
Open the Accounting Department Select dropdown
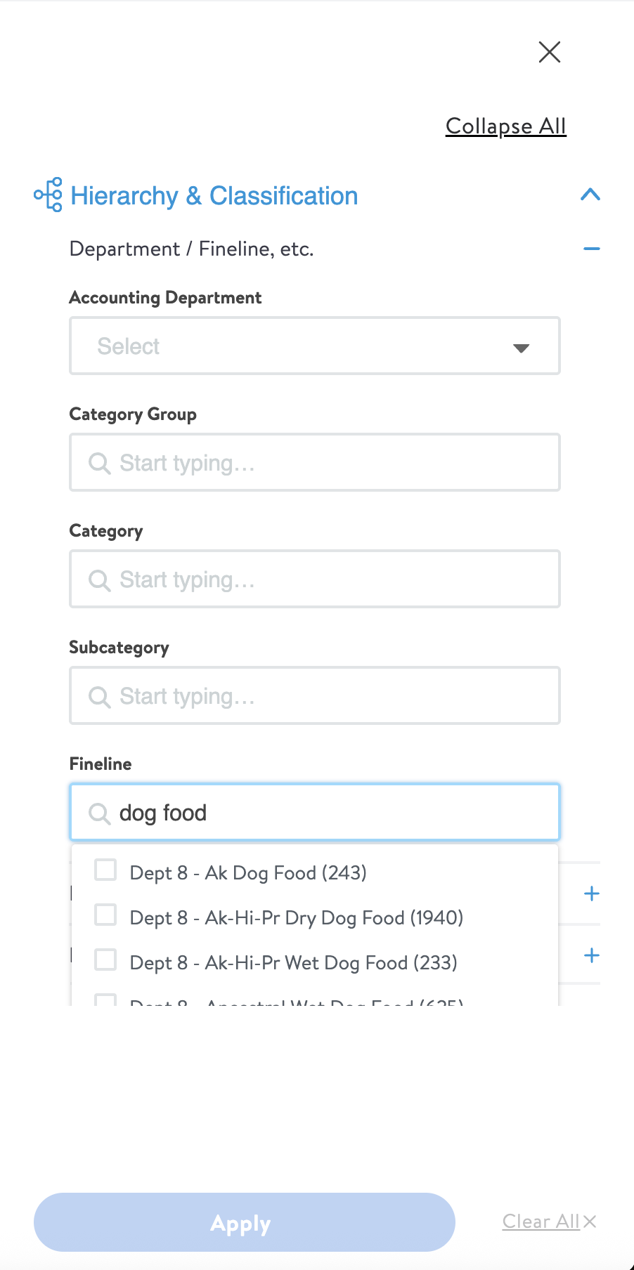coord(315,346)
